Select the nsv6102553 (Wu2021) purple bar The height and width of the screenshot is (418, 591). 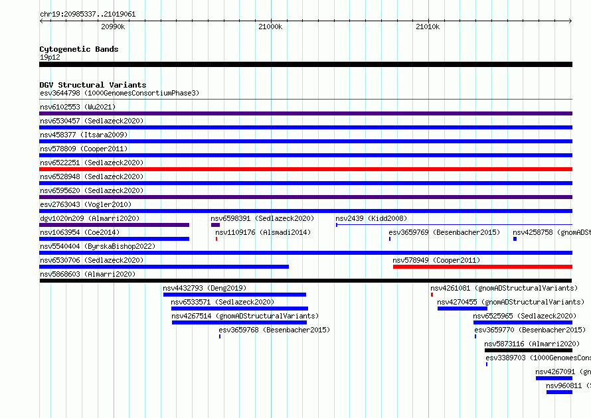[305, 113]
